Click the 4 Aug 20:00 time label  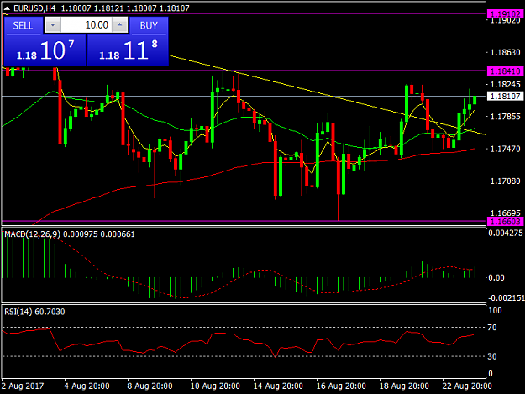[87, 386]
